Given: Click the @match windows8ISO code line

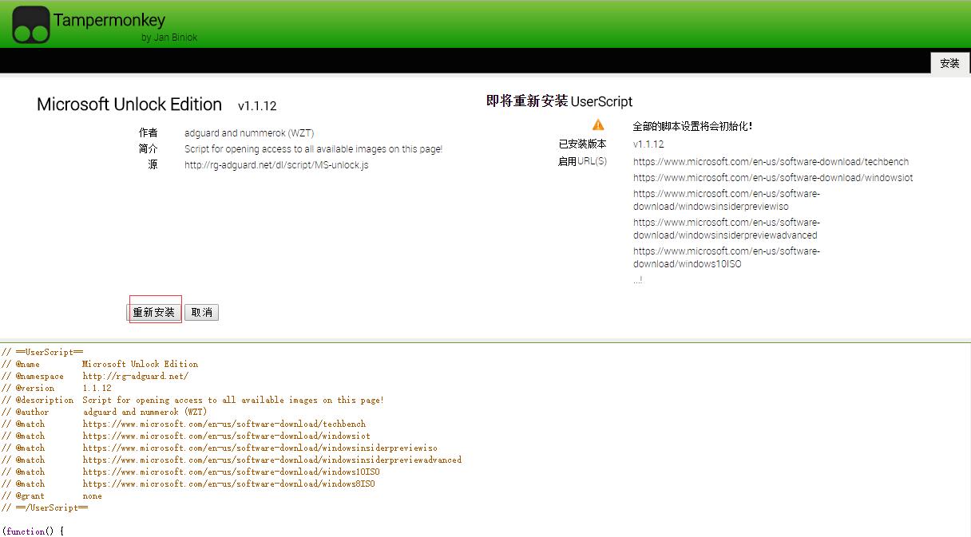Looking at the screenshot, I should click(188, 484).
